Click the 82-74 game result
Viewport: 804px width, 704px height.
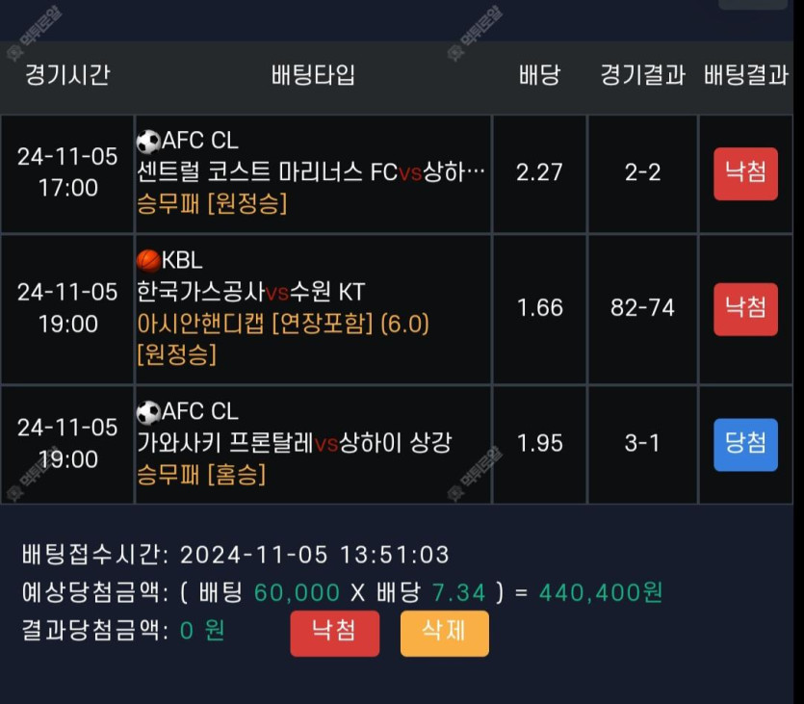pyautogui.click(x=642, y=307)
